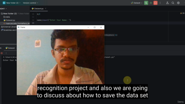
Task: Open Dataset.py in project tree
Action: [10, 20]
